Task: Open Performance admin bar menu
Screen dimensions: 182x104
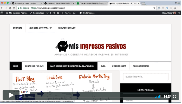Action: click(87, 13)
